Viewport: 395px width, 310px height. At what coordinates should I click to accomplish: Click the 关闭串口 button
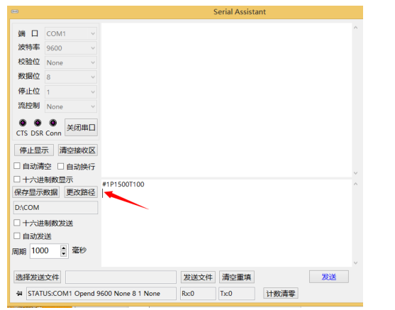tap(81, 128)
